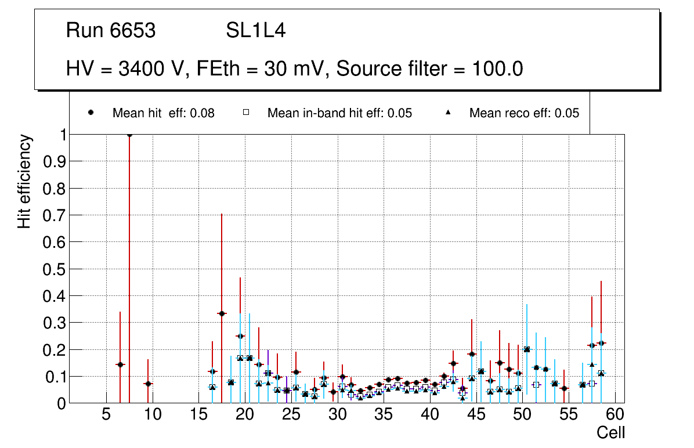This screenshot has width=694, height=448.
Task: Click the 'Mean hit eff: 0.08' legend label
Action: point(163,113)
